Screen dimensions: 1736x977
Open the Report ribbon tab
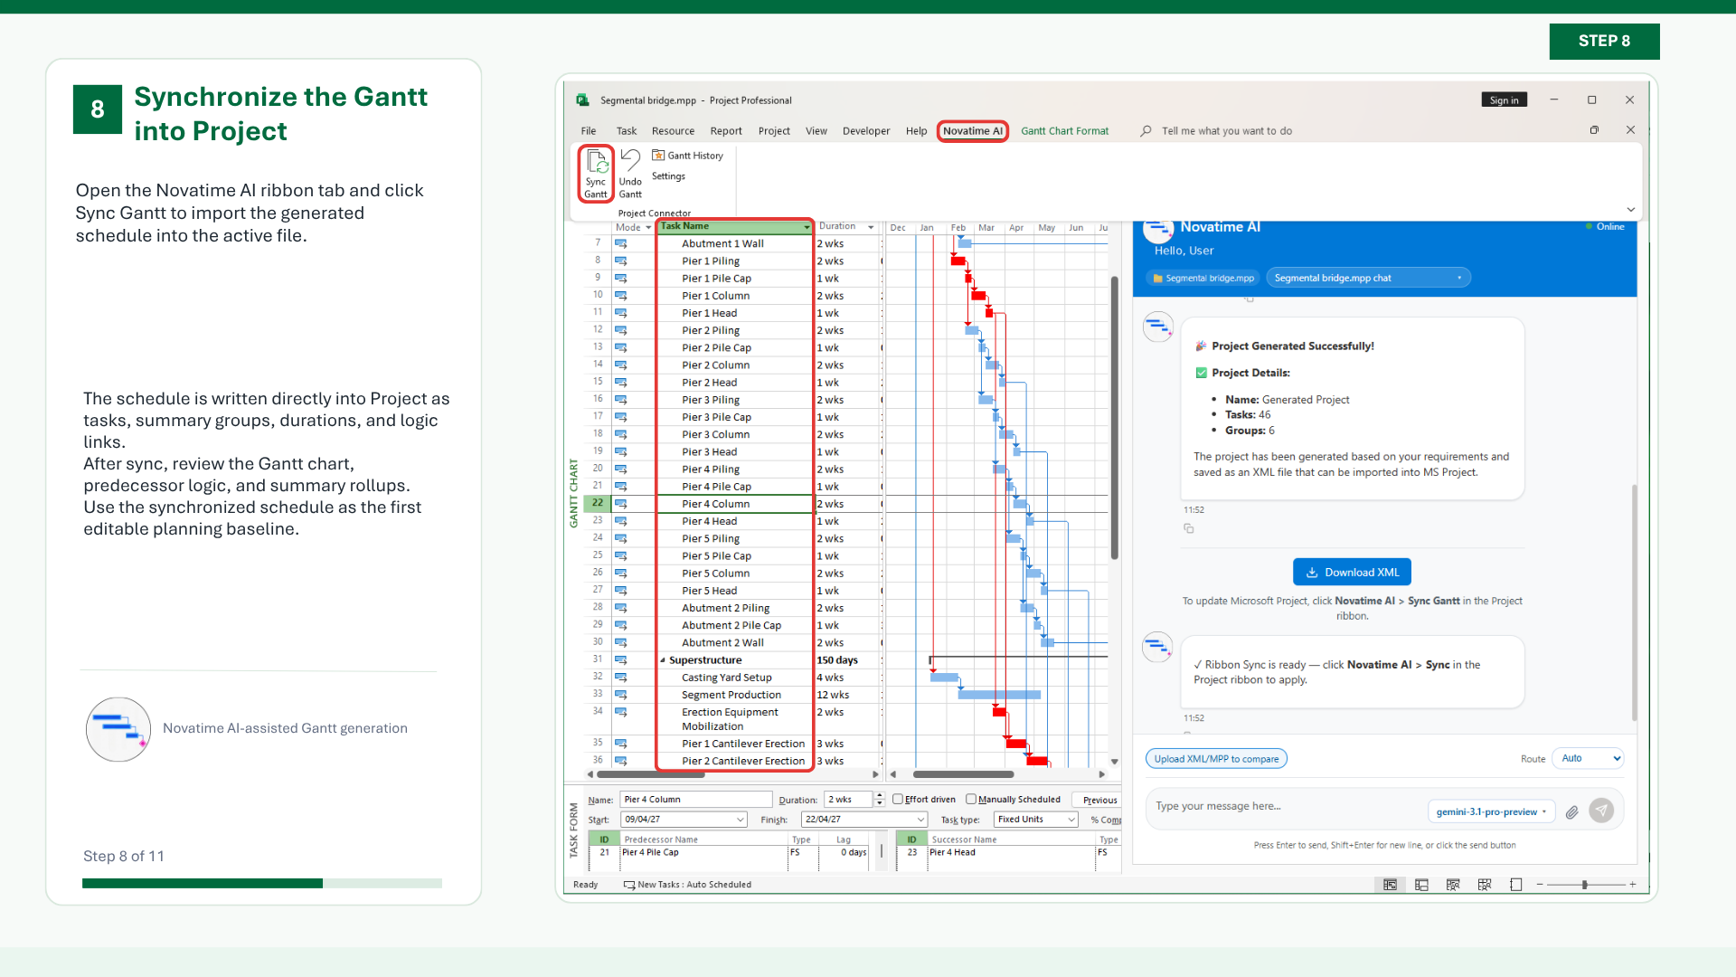point(726,131)
